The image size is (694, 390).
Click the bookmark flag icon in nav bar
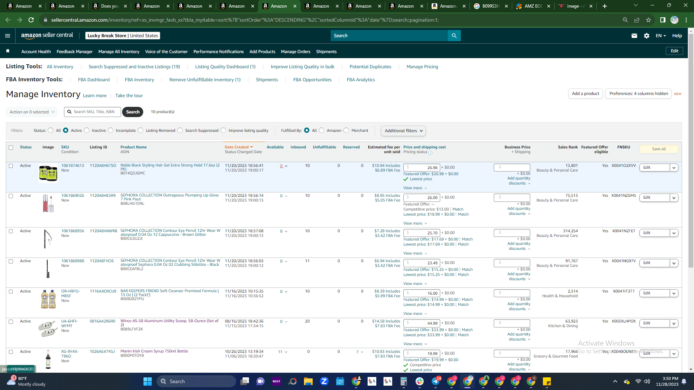[8, 51]
